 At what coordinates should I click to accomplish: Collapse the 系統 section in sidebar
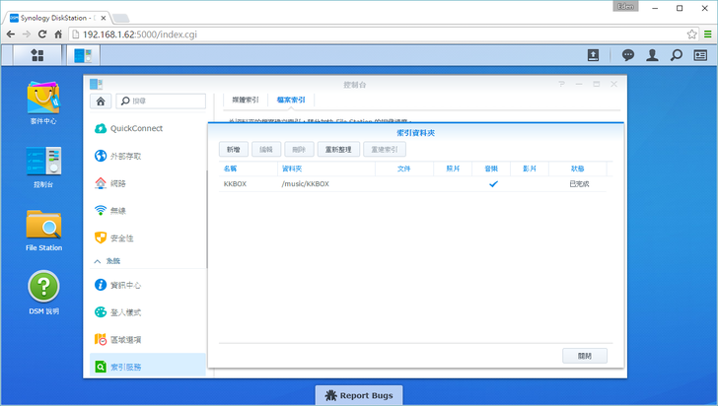[98, 261]
